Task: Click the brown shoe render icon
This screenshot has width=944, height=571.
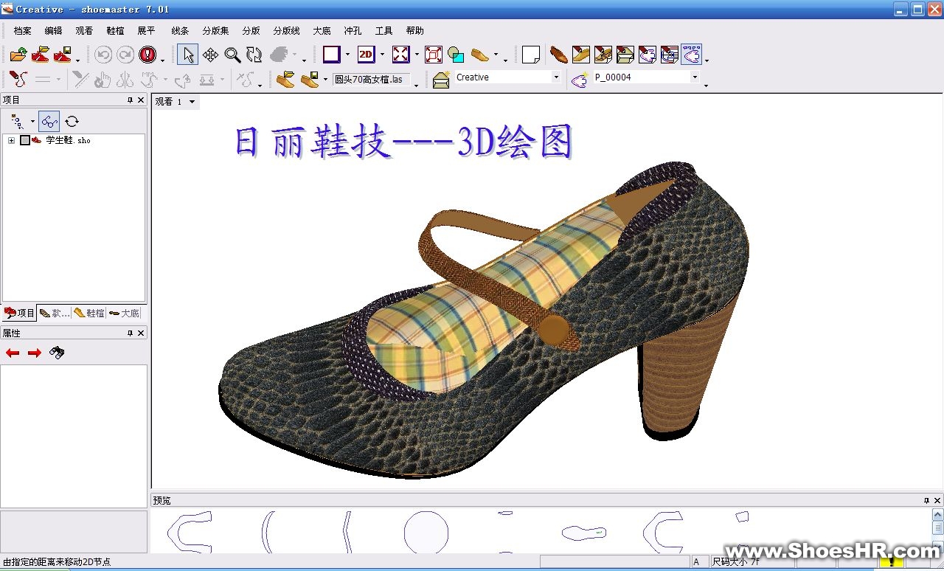Action: [559, 55]
